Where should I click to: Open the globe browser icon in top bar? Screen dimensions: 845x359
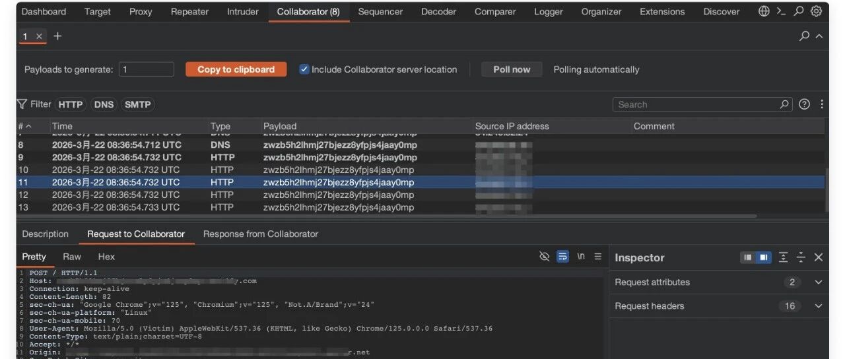click(x=764, y=11)
